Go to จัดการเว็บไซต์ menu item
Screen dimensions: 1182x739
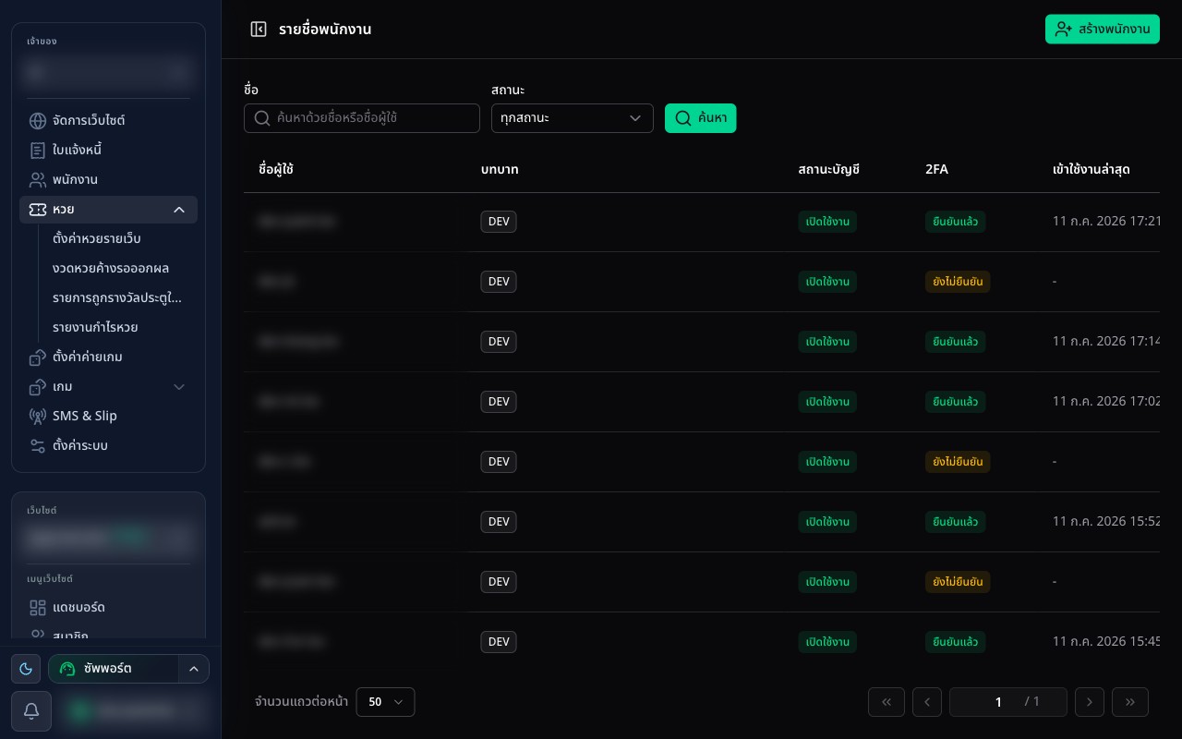[108, 121]
